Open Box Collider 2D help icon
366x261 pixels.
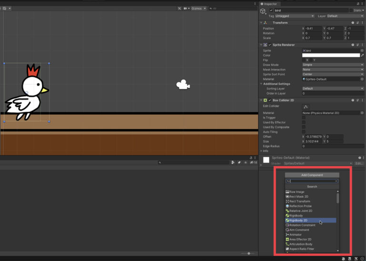[x=353, y=100]
